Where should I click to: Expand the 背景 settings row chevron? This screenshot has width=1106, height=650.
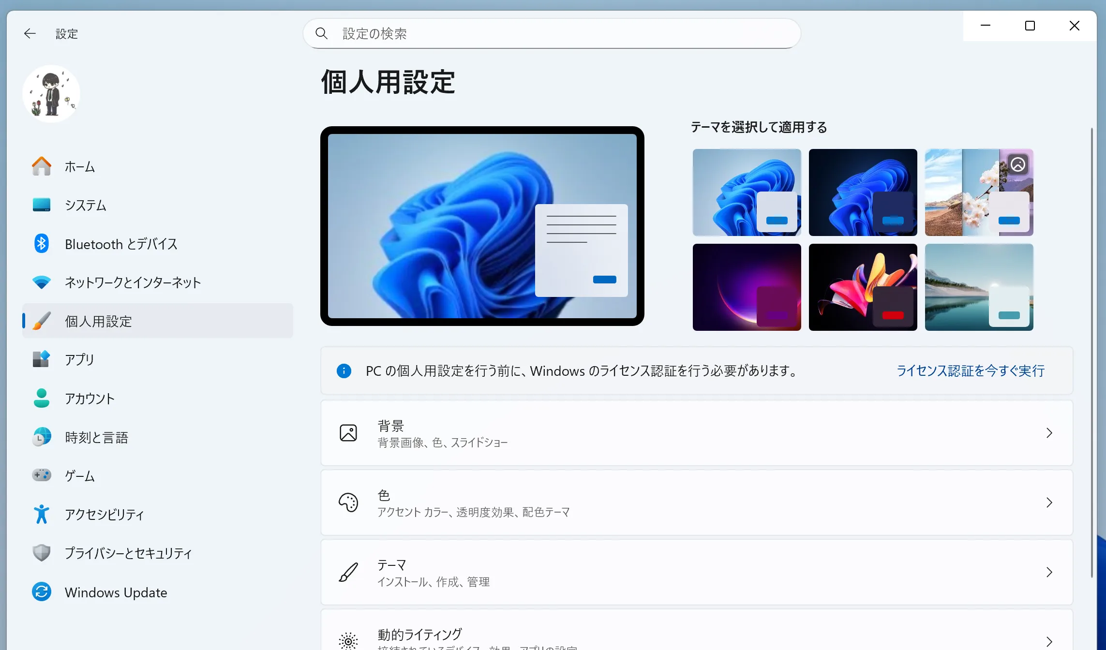1049,433
